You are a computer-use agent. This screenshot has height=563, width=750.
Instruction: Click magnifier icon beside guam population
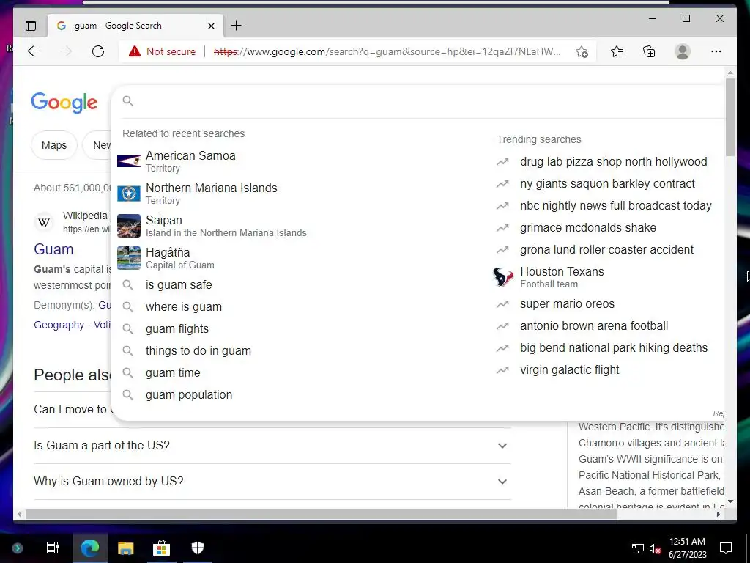(x=127, y=395)
